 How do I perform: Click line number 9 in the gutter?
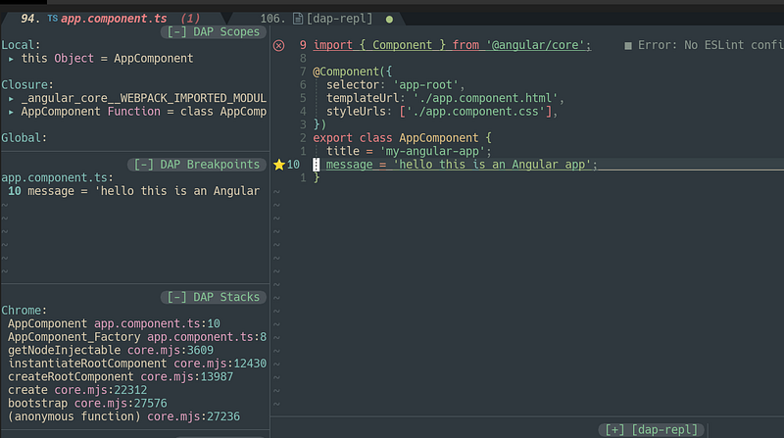pyautogui.click(x=303, y=45)
